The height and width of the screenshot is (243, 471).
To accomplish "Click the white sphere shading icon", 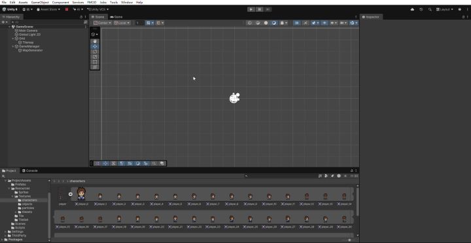I will coord(266,23).
